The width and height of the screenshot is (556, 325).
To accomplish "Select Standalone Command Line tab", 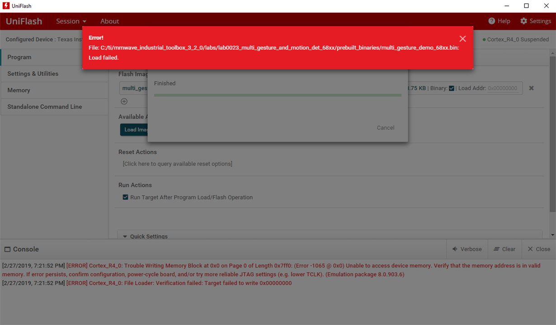I will tap(54, 107).
